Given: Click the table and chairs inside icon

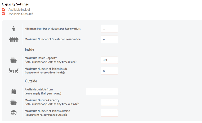Looking at the screenshot, I should (x=14, y=71).
